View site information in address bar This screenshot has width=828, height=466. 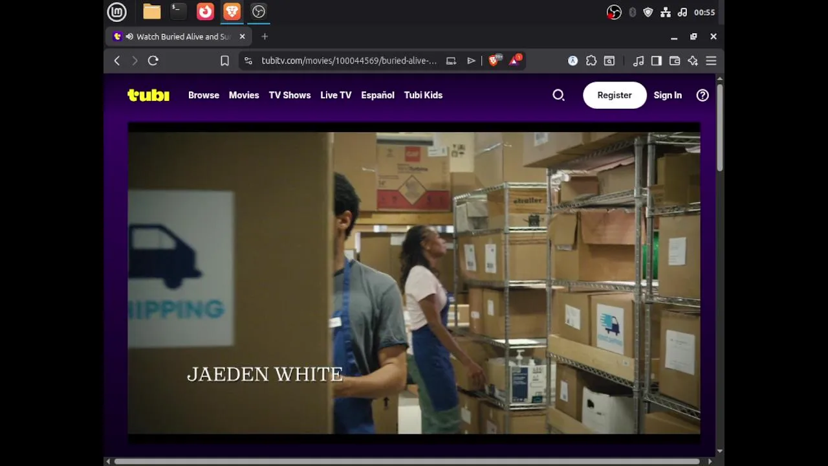pos(248,61)
